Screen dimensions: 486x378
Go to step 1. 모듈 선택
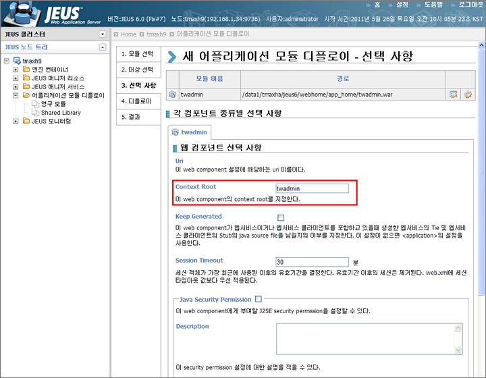pos(138,54)
